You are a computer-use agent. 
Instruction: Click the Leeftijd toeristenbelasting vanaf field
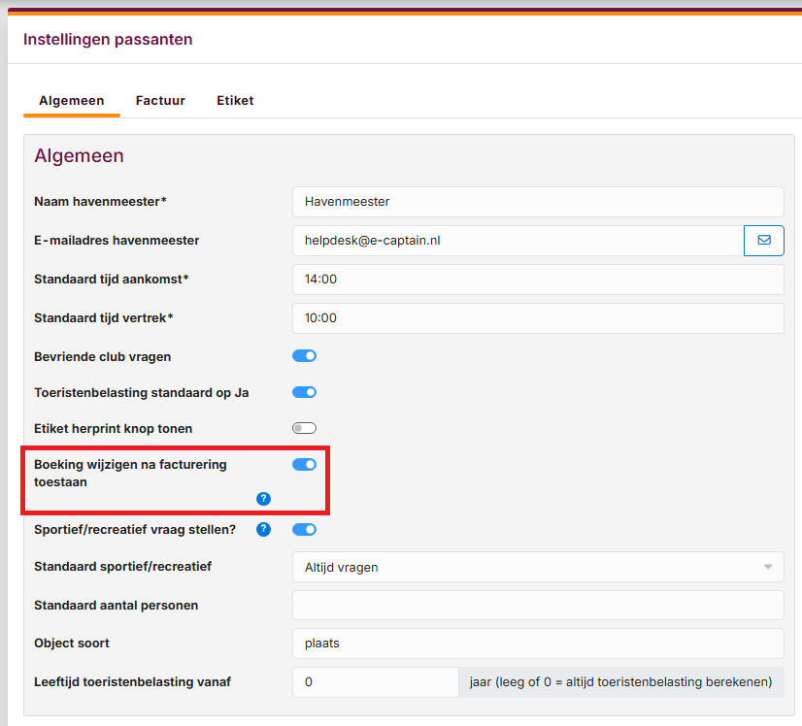point(375,682)
